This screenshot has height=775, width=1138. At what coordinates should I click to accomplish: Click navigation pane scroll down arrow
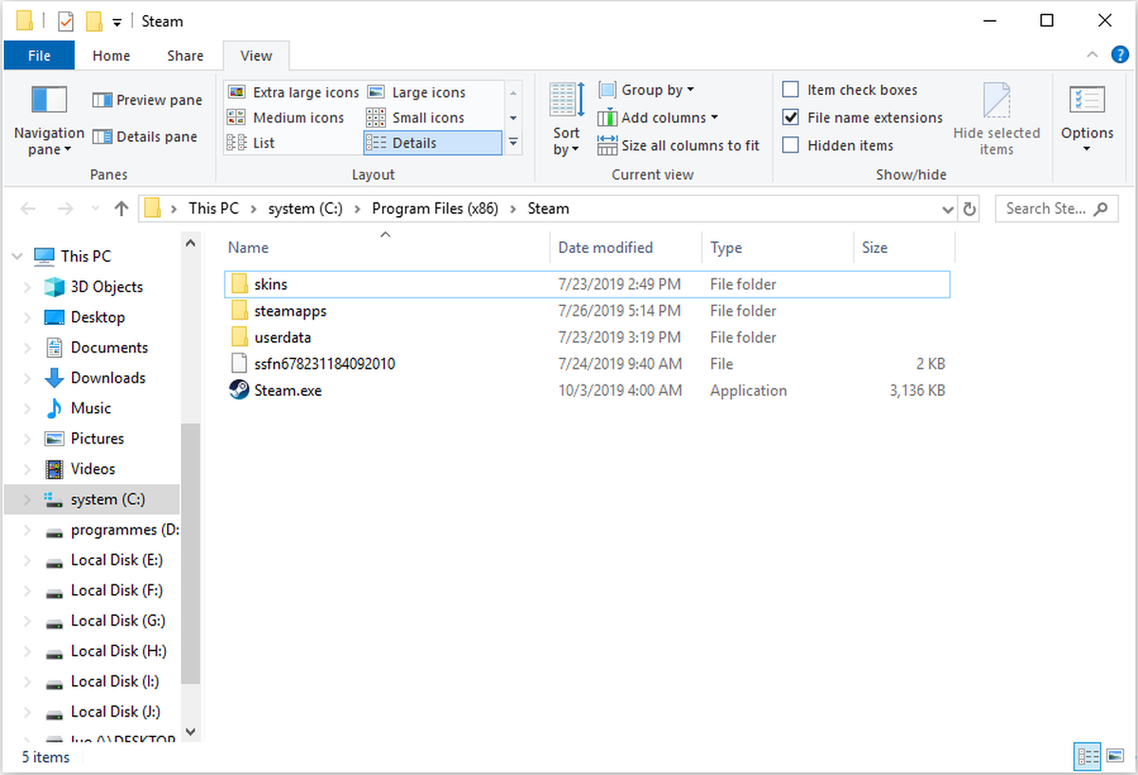pyautogui.click(x=191, y=731)
